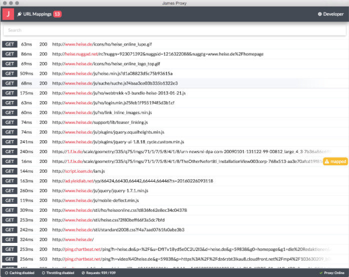This screenshot has height=277, width=349.
Task: Select the heise.nuggad.net request row
Action: tap(174, 54)
